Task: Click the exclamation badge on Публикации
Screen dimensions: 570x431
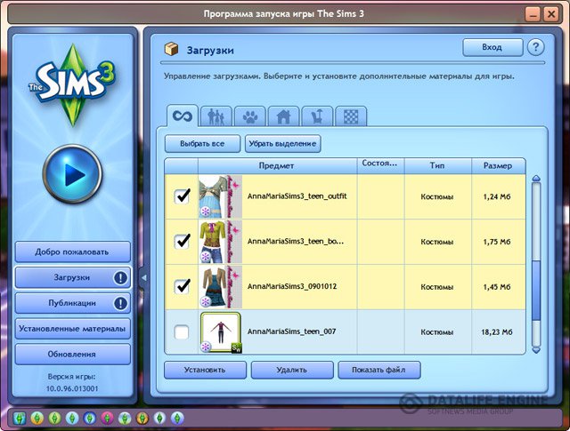Action: pyautogui.click(x=120, y=303)
